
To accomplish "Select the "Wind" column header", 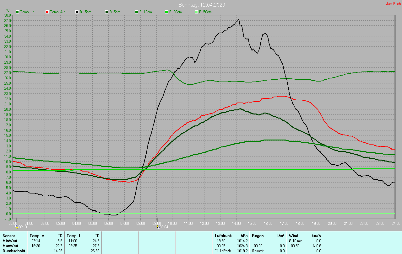I will [x=294, y=235].
